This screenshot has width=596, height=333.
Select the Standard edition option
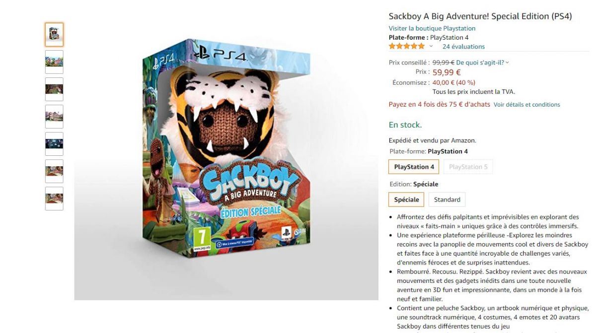point(447,200)
